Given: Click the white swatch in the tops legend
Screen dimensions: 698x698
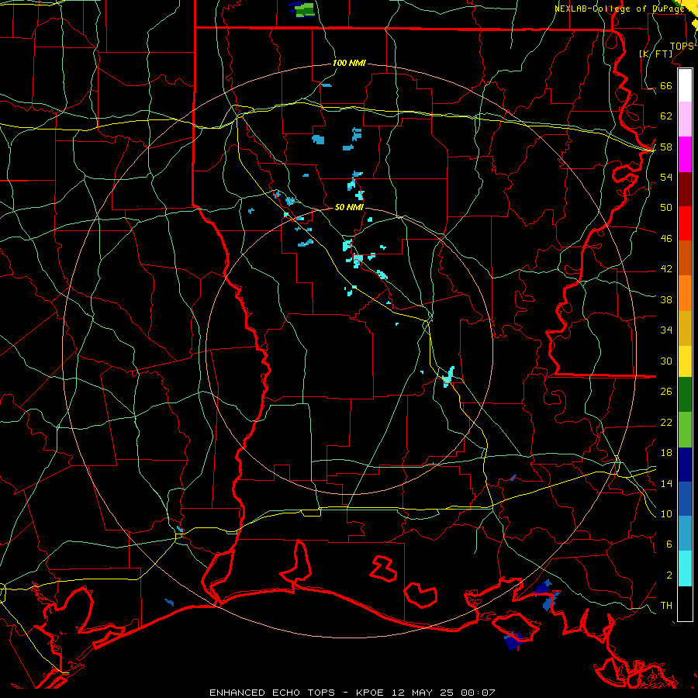Looking at the screenshot, I should pyautogui.click(x=685, y=85).
